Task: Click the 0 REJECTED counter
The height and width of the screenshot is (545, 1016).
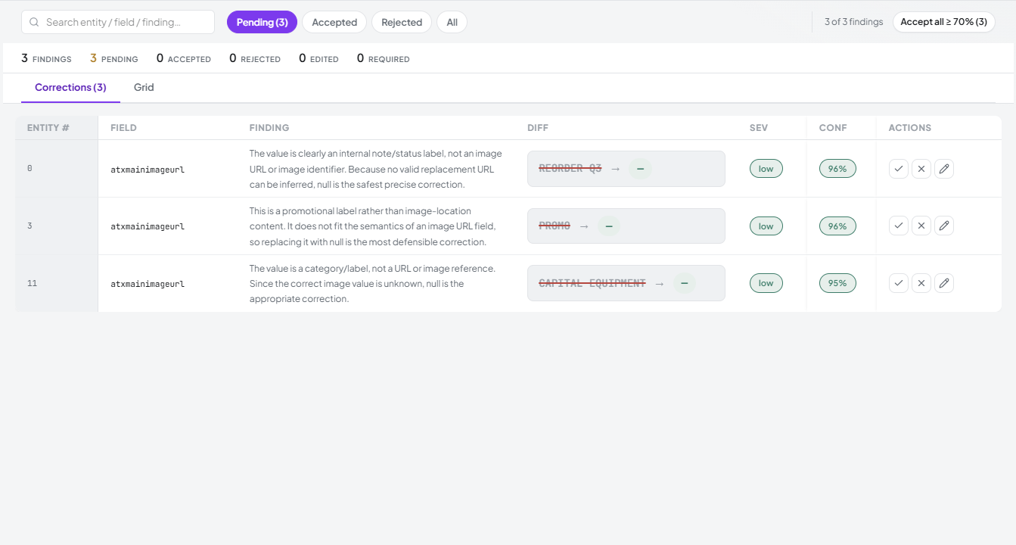Action: [255, 58]
